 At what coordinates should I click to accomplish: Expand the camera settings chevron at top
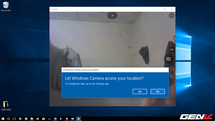click(x=113, y=15)
